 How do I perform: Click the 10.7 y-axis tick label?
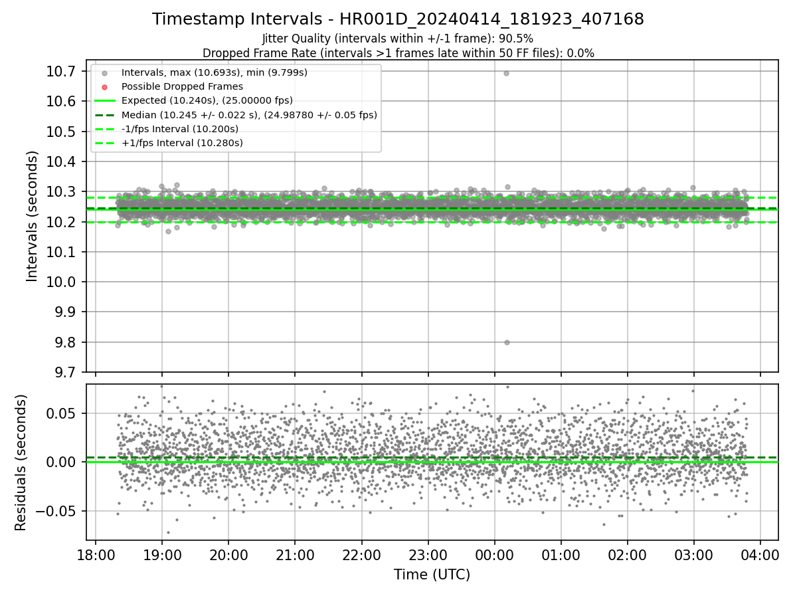[60, 71]
